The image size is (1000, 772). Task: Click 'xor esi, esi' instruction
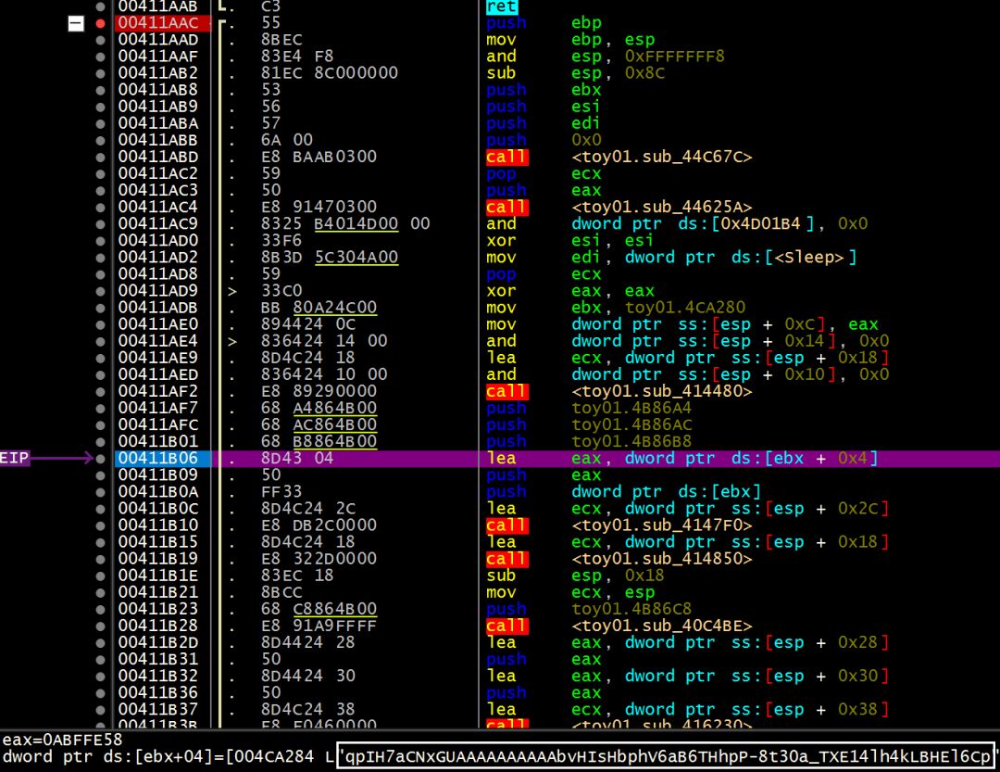pos(569,241)
